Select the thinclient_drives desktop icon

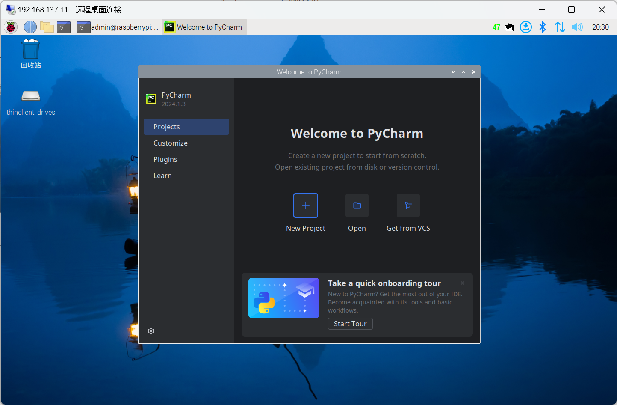(x=31, y=103)
